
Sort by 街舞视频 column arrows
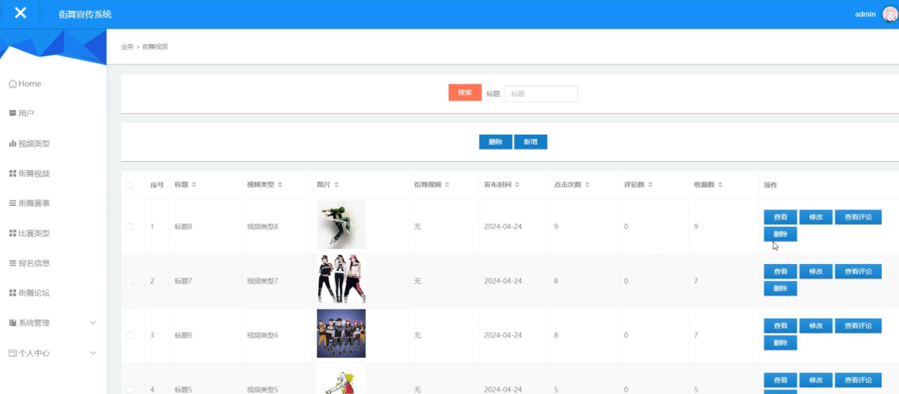447,185
